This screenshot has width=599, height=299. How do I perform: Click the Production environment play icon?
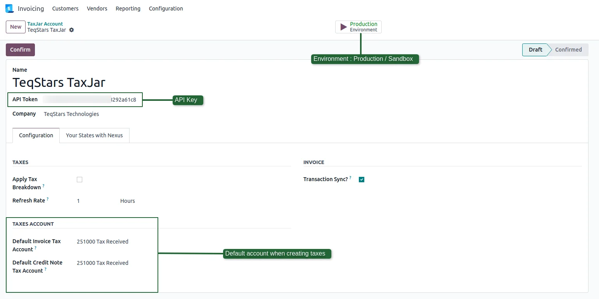[343, 27]
